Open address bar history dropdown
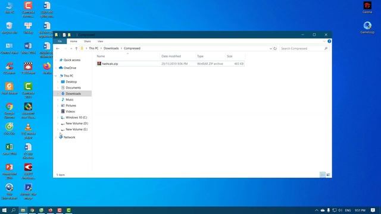This screenshot has width=381, height=214. 271,49
